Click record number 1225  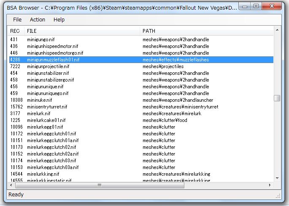coord(15,120)
